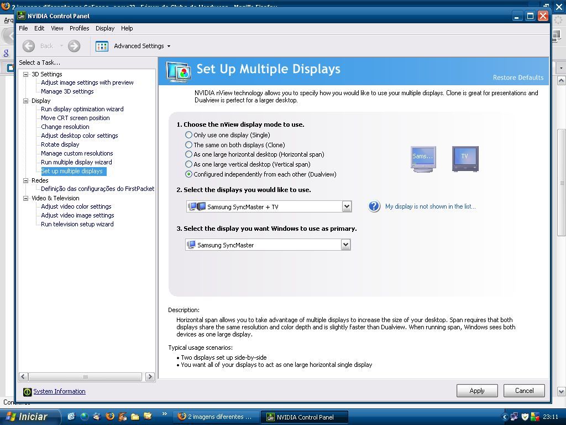This screenshot has height=425, width=566.
Task: Collapse the Display tree node
Action: 25,101
